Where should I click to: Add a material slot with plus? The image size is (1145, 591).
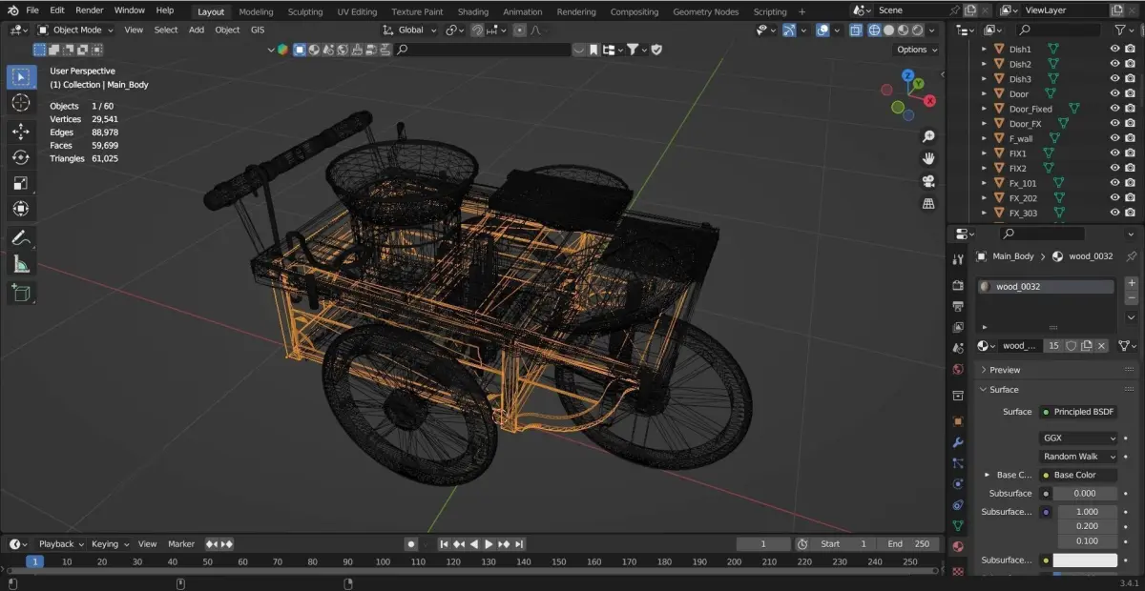click(1132, 283)
